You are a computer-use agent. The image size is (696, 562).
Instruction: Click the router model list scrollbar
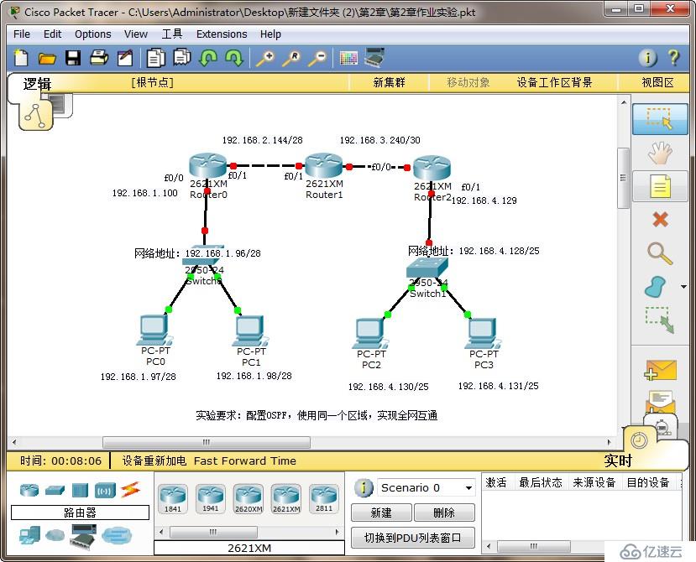point(213,532)
